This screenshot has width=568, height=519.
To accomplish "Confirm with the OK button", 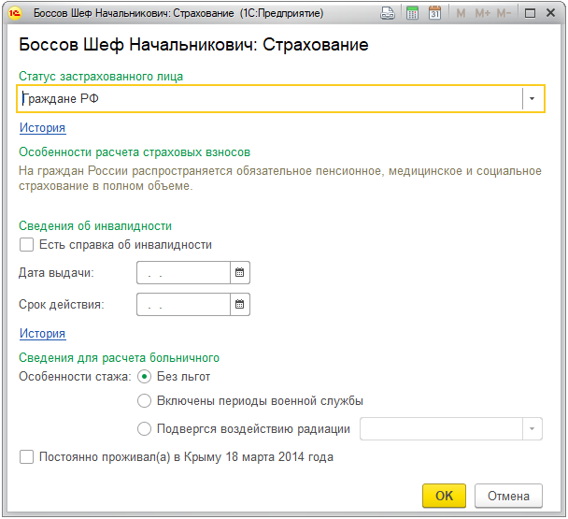I will click(444, 496).
